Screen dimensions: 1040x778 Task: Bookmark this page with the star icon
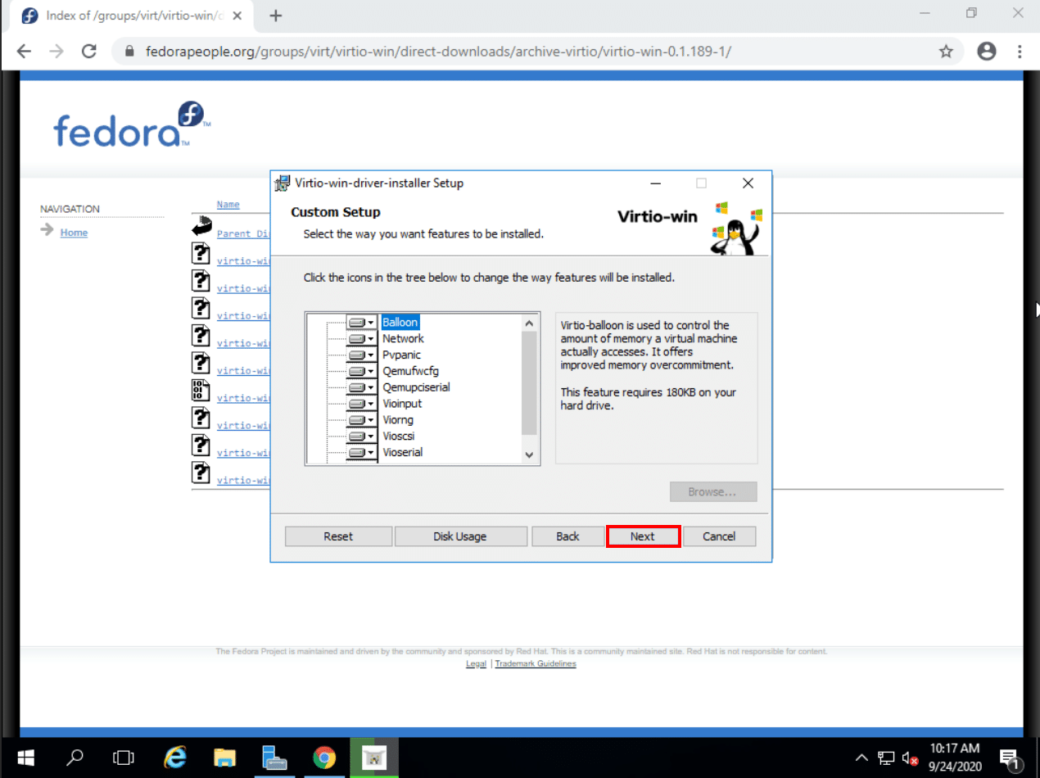[x=946, y=52]
